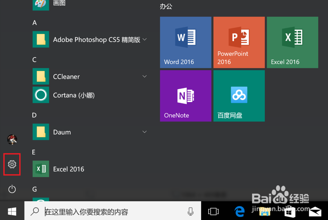328x220 pixels.
Task: Click the microphone voice search icon
Action: 190,211
